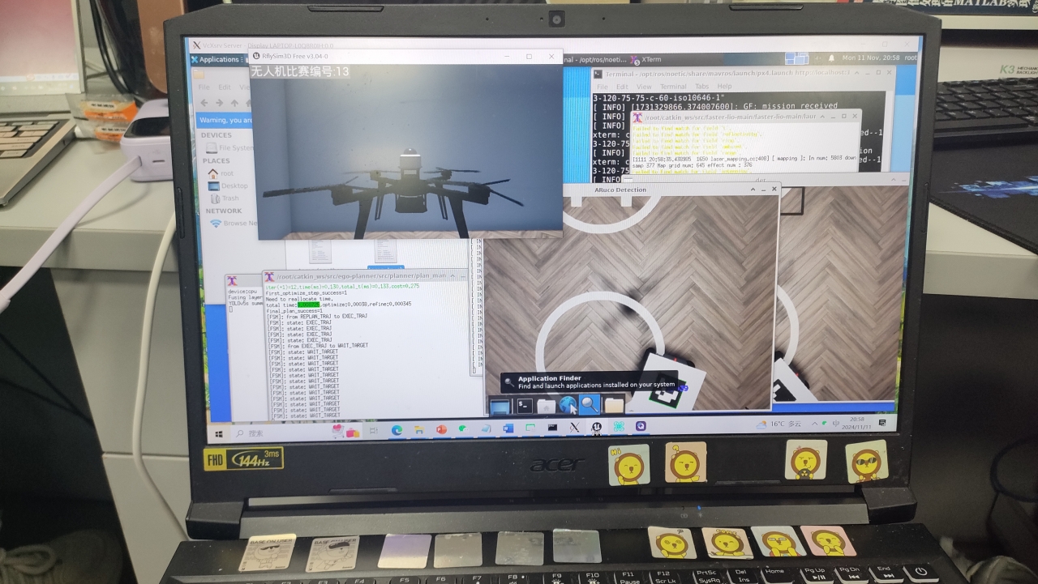This screenshot has height=584, width=1038.
Task: Open the Windows Start menu
Action: tap(219, 433)
